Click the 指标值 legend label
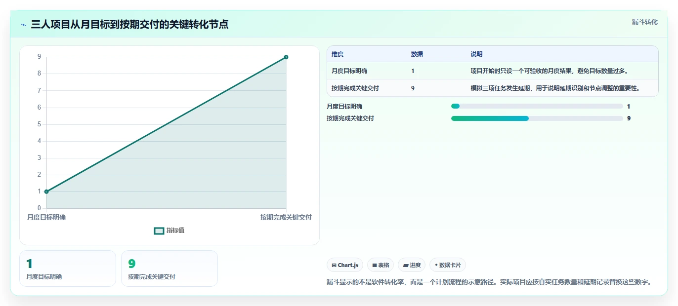The width and height of the screenshot is (678, 306). (175, 230)
